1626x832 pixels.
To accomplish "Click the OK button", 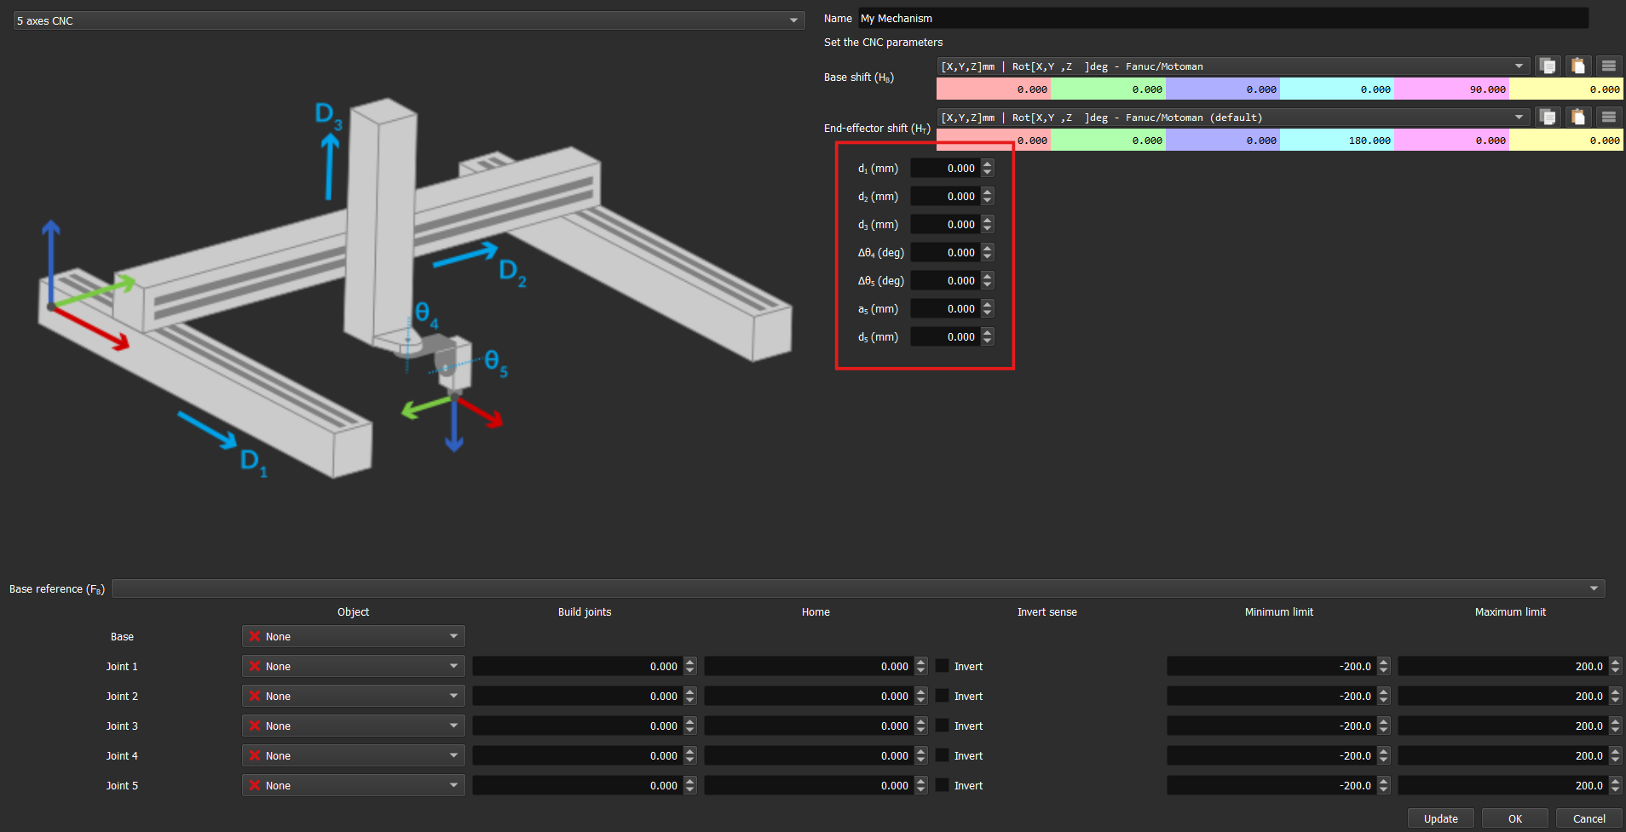I will pyautogui.click(x=1514, y=818).
